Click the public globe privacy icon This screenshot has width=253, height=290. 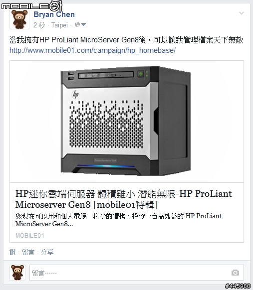(x=77, y=24)
